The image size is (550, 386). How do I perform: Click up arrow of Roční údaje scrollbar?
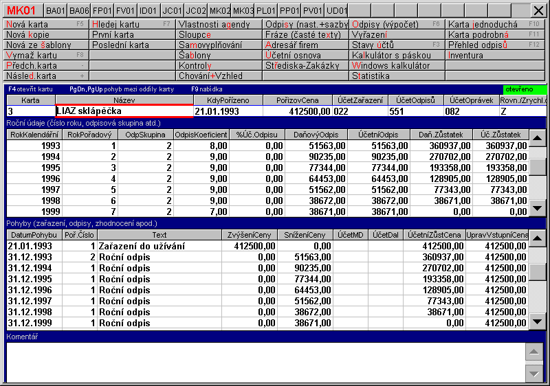(x=538, y=138)
